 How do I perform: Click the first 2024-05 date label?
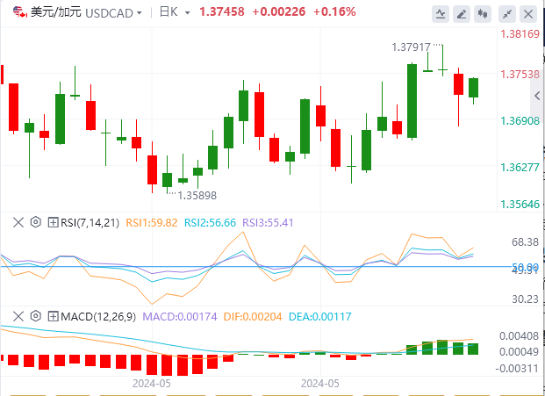(x=152, y=384)
